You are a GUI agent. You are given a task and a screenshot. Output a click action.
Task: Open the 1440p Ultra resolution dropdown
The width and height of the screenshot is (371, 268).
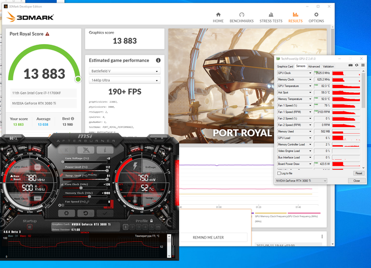click(125, 80)
